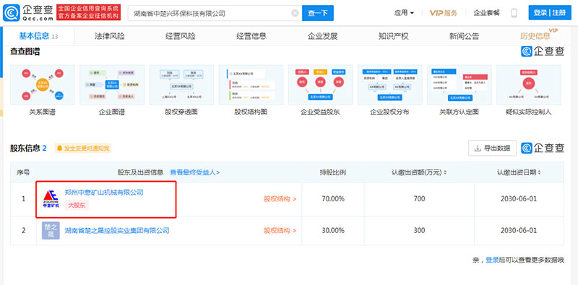Click the 郑州中意矿山机械 company logo

[51, 199]
